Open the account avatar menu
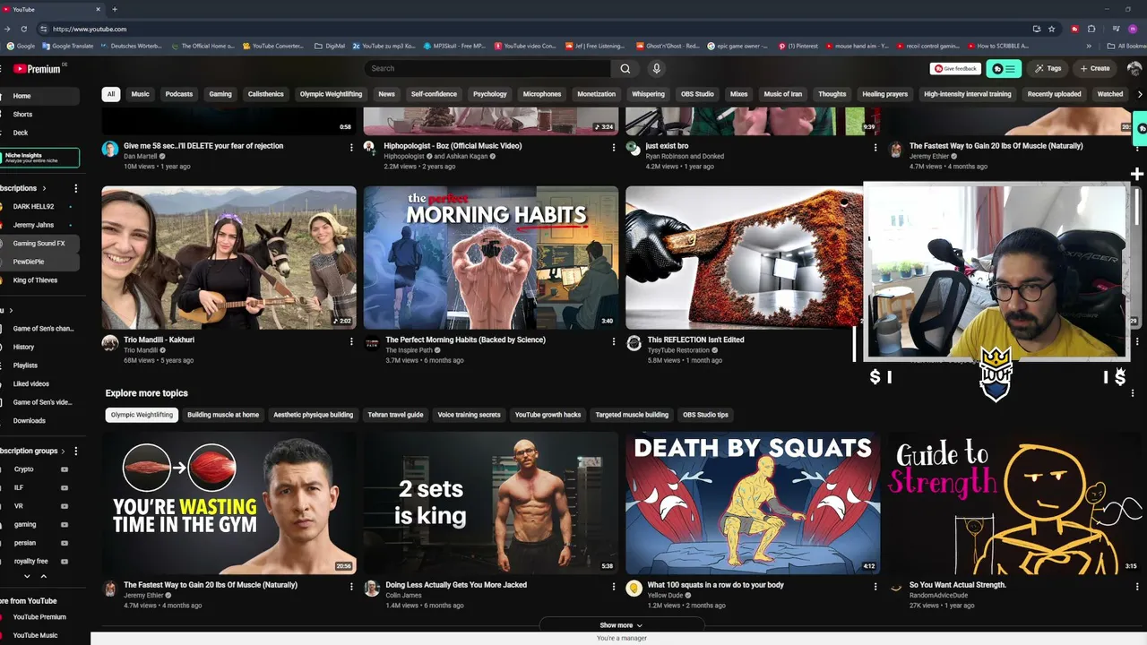The height and width of the screenshot is (645, 1147). [1134, 69]
